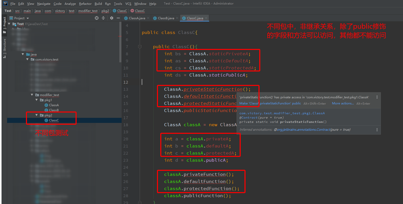The height and width of the screenshot is (204, 403).
Task: Open the Build menu
Action: pyautogui.click(x=98, y=4)
